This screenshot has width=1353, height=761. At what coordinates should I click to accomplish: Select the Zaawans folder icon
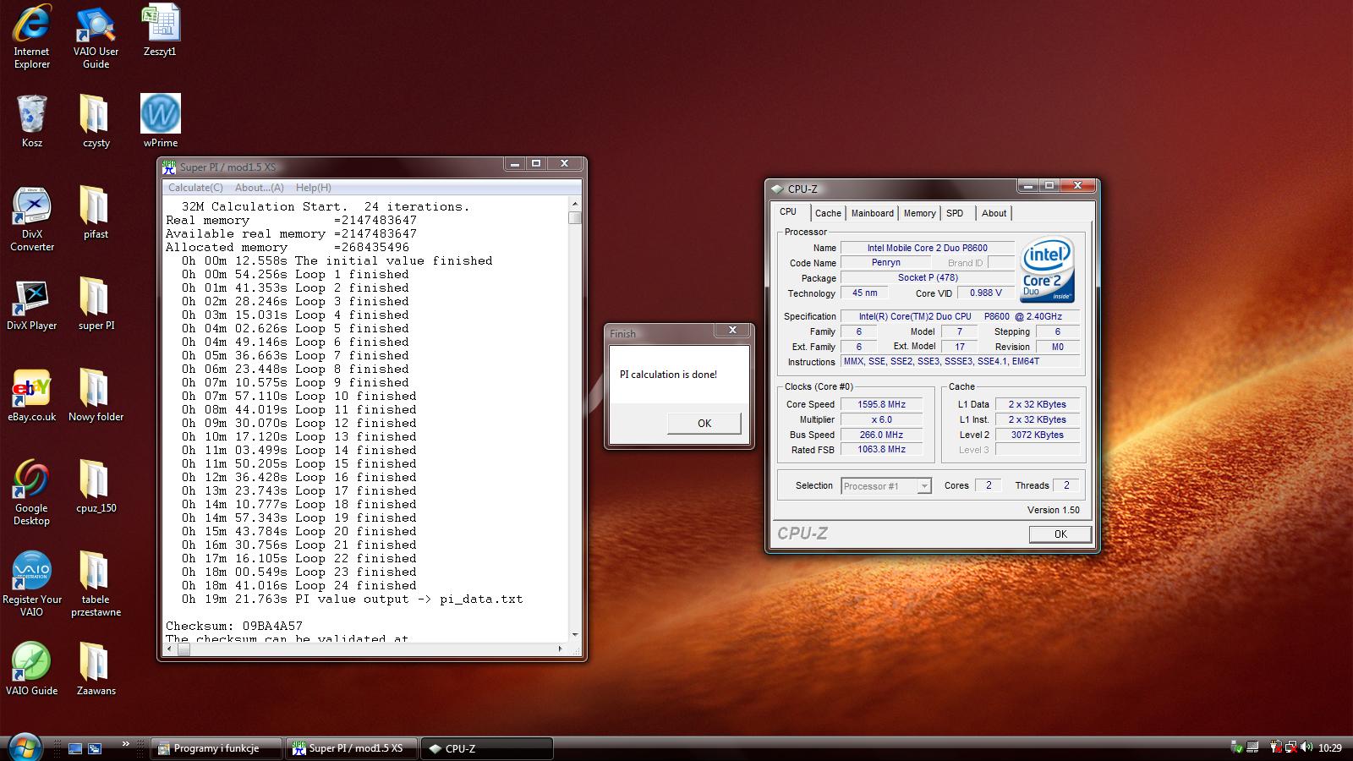pos(96,669)
